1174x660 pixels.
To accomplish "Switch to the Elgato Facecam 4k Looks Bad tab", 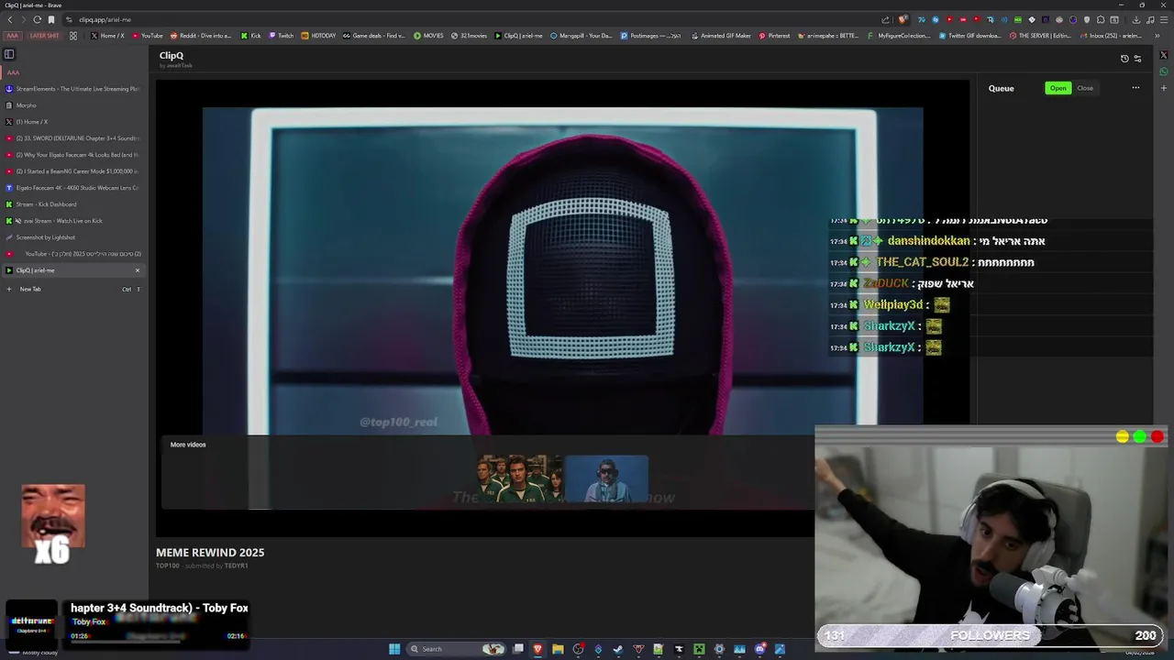I will click(74, 155).
